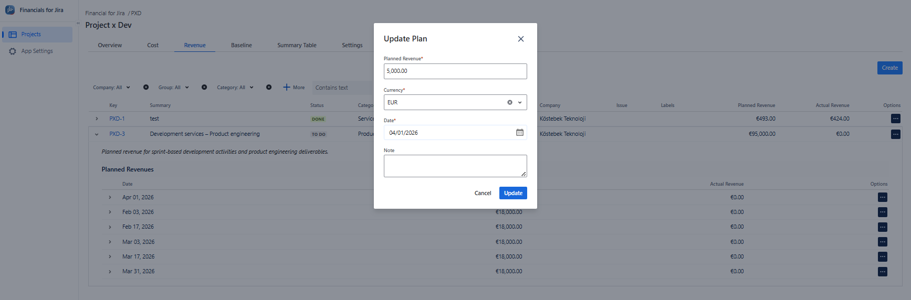
Task: Click the Development services summary text
Action: point(205,134)
